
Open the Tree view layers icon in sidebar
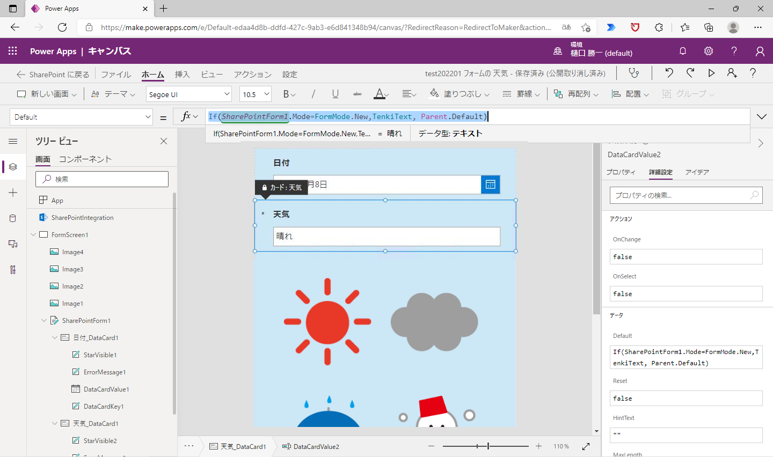[13, 167]
